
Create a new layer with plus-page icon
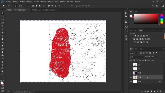158,91
